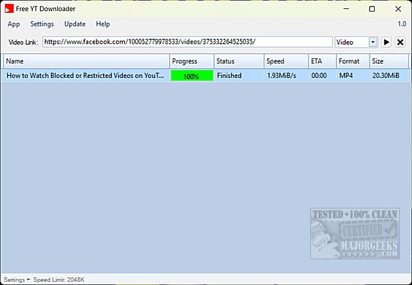This screenshot has height=285, width=412.
Task: Click inside the Video Link field
Action: 187,42
